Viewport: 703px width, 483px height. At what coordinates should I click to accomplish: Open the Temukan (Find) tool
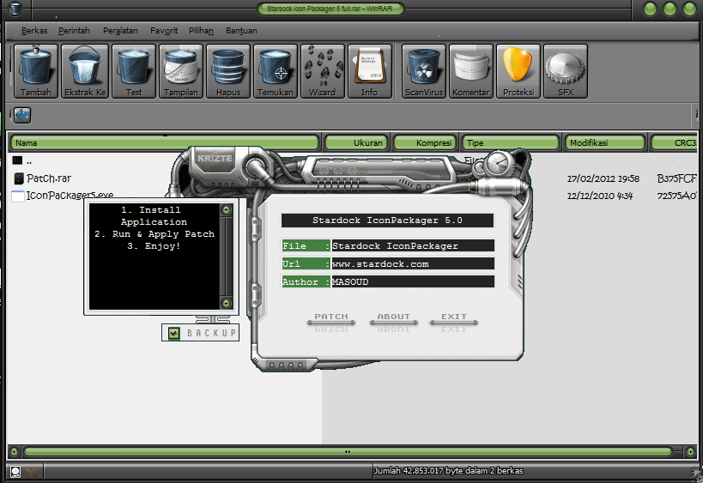click(276, 71)
